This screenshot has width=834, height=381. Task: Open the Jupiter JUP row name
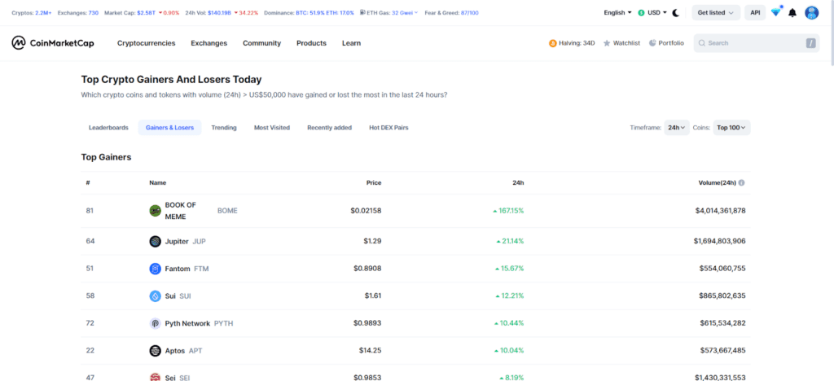185,241
